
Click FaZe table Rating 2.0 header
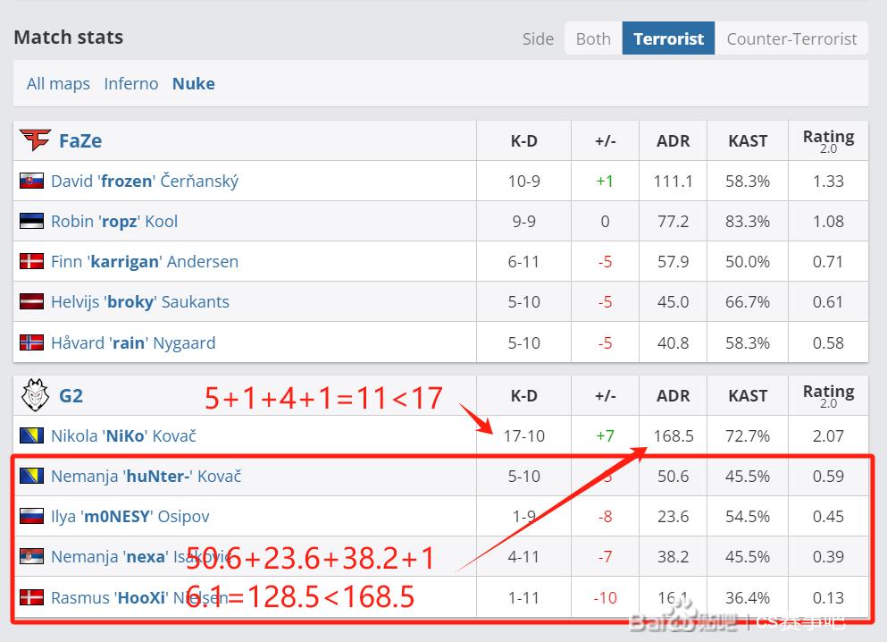829,141
